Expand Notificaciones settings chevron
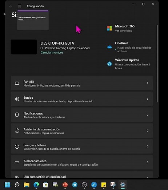168x190 pixels. click(x=148, y=115)
